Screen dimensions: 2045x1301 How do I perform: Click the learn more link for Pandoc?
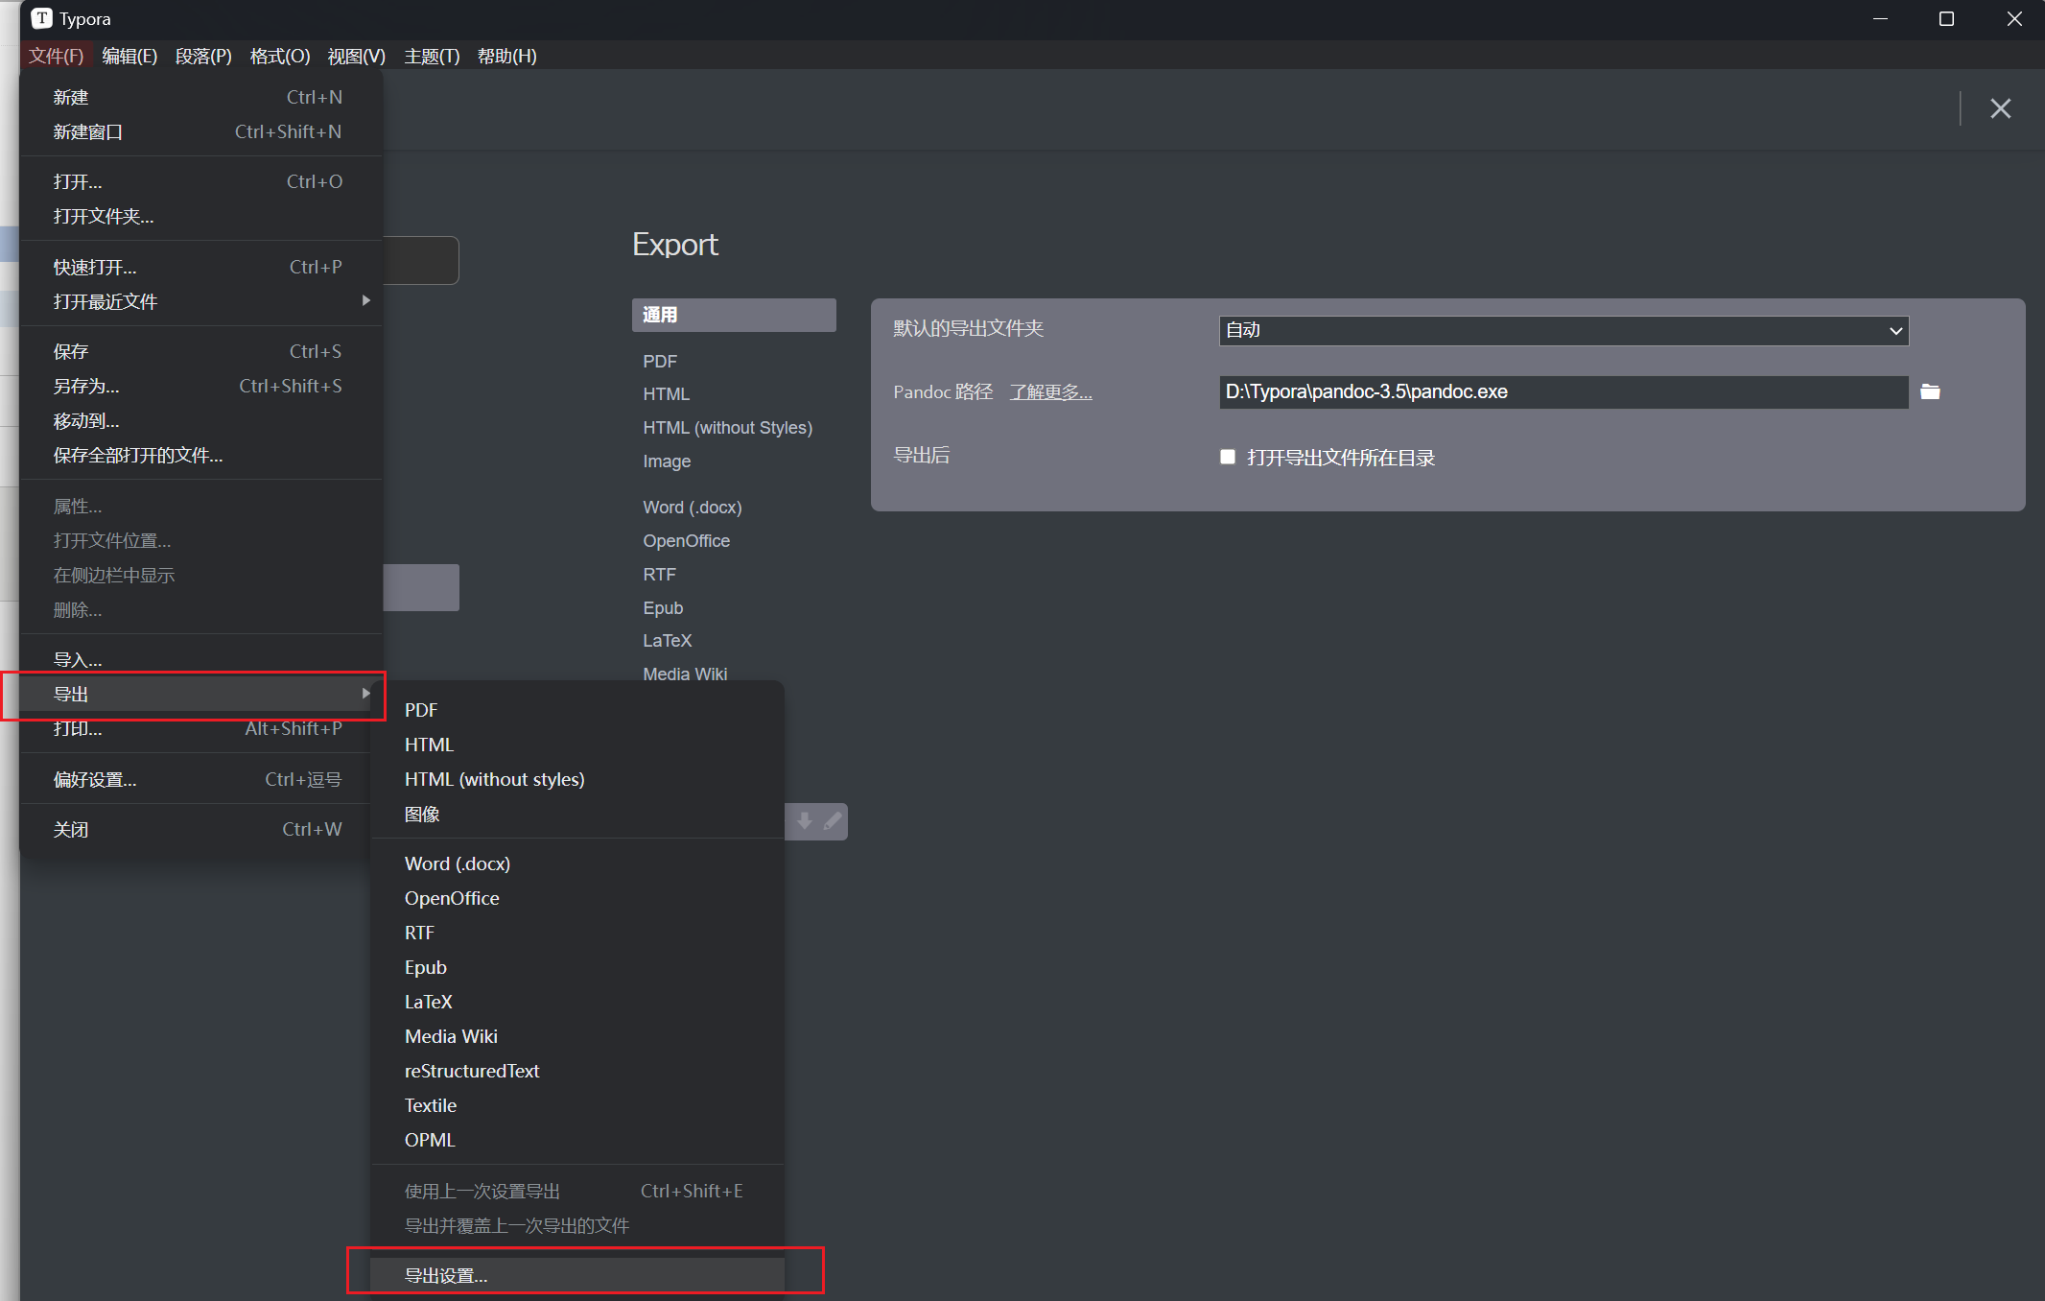1050,391
